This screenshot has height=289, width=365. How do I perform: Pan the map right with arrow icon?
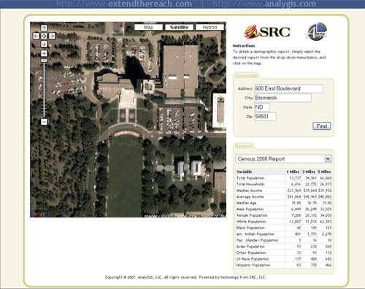52,36
